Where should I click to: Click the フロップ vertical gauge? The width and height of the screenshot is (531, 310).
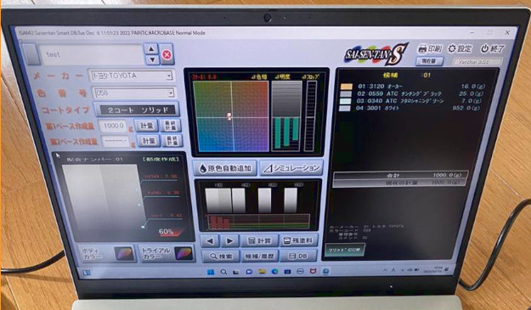pos(310,116)
